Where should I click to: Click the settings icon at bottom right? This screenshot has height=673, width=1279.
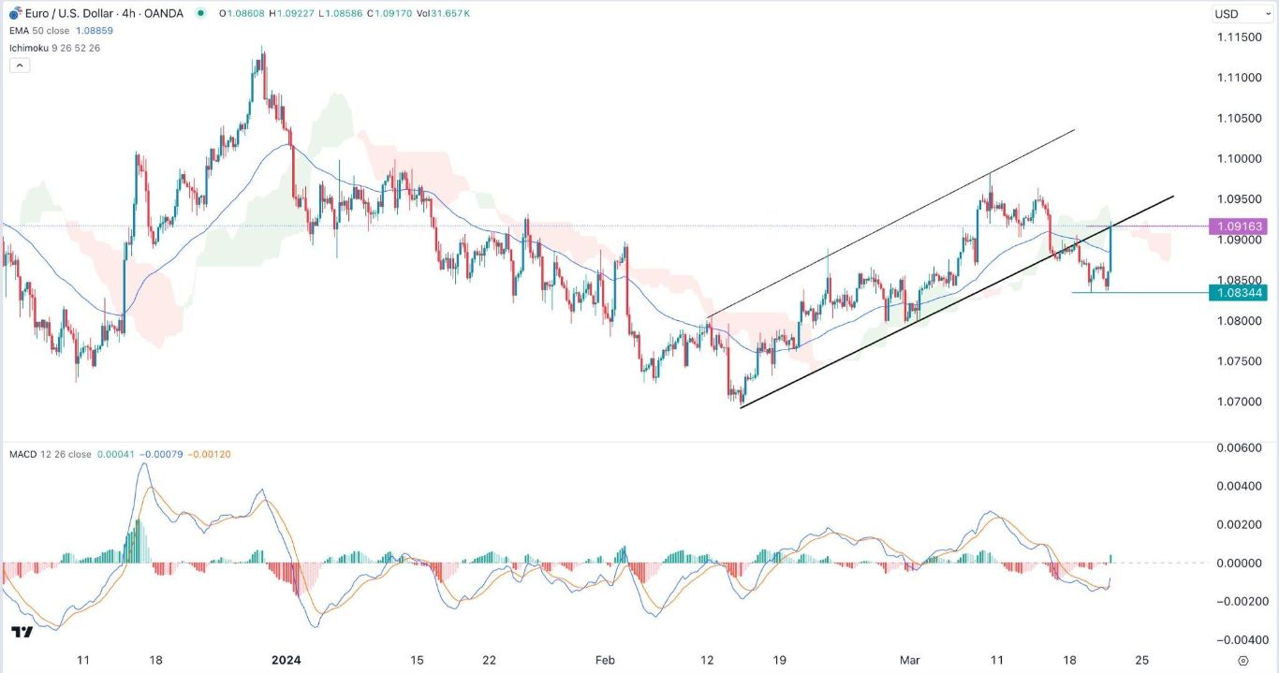pyautogui.click(x=1242, y=660)
